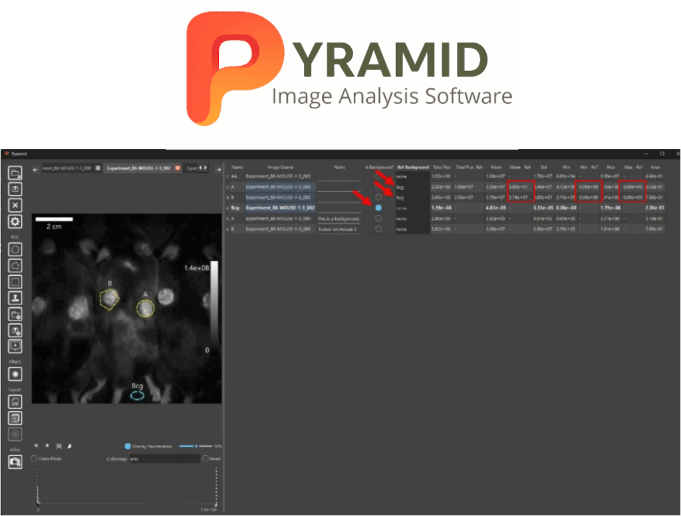Select the dashed-circle ellipse ROI tool
Viewport: 681px width, 516px height.
coord(15,250)
